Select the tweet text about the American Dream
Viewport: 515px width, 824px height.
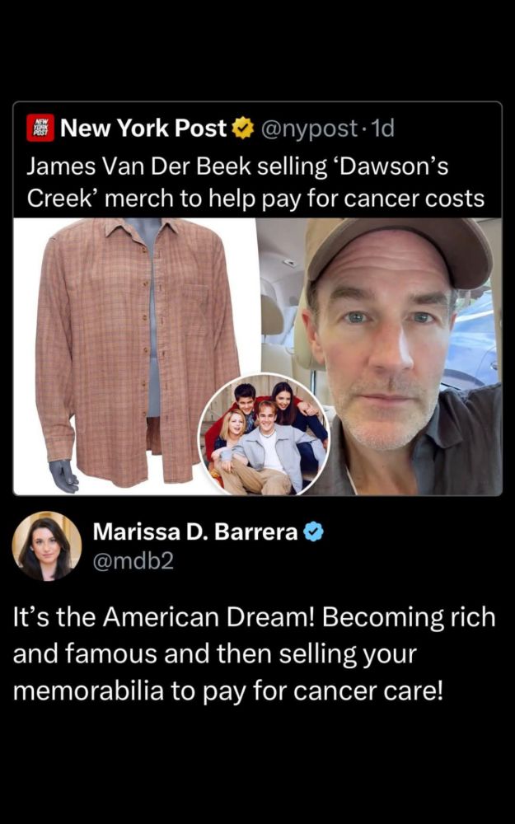[x=254, y=654]
